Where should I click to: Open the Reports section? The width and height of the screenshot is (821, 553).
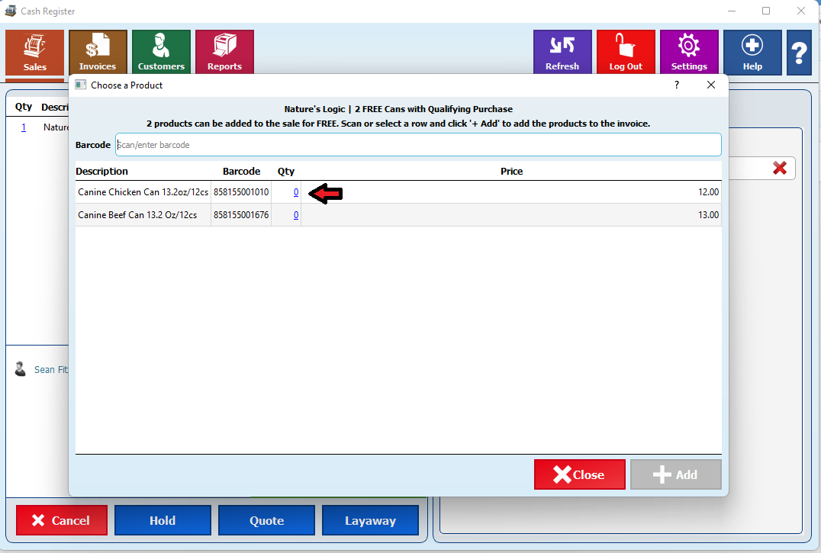click(224, 53)
